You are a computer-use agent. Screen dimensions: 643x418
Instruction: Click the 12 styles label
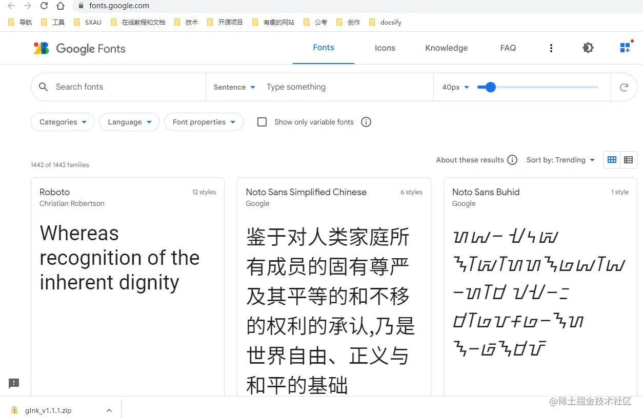tap(204, 192)
